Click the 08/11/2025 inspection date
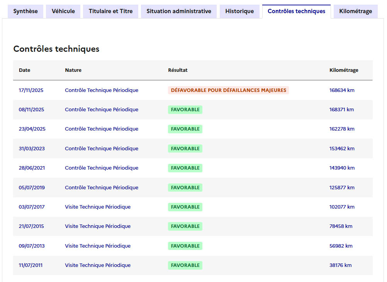 31,110
